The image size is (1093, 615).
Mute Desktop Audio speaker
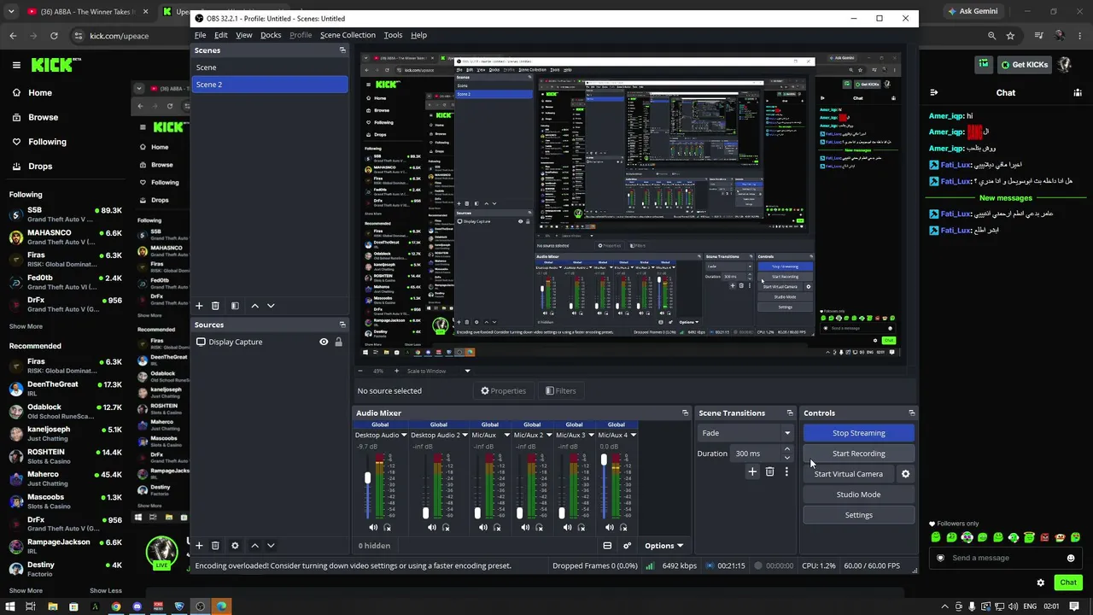coord(373,528)
